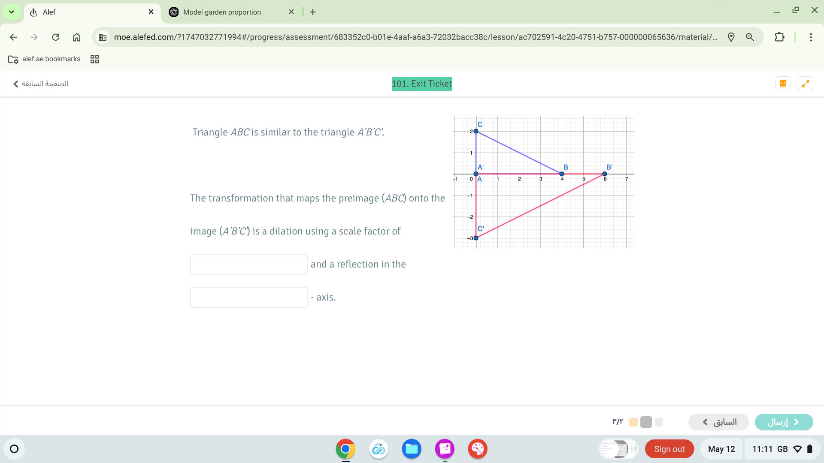The image size is (824, 463).
Task: Go back via the الصفحة السابقة link
Action: (41, 84)
